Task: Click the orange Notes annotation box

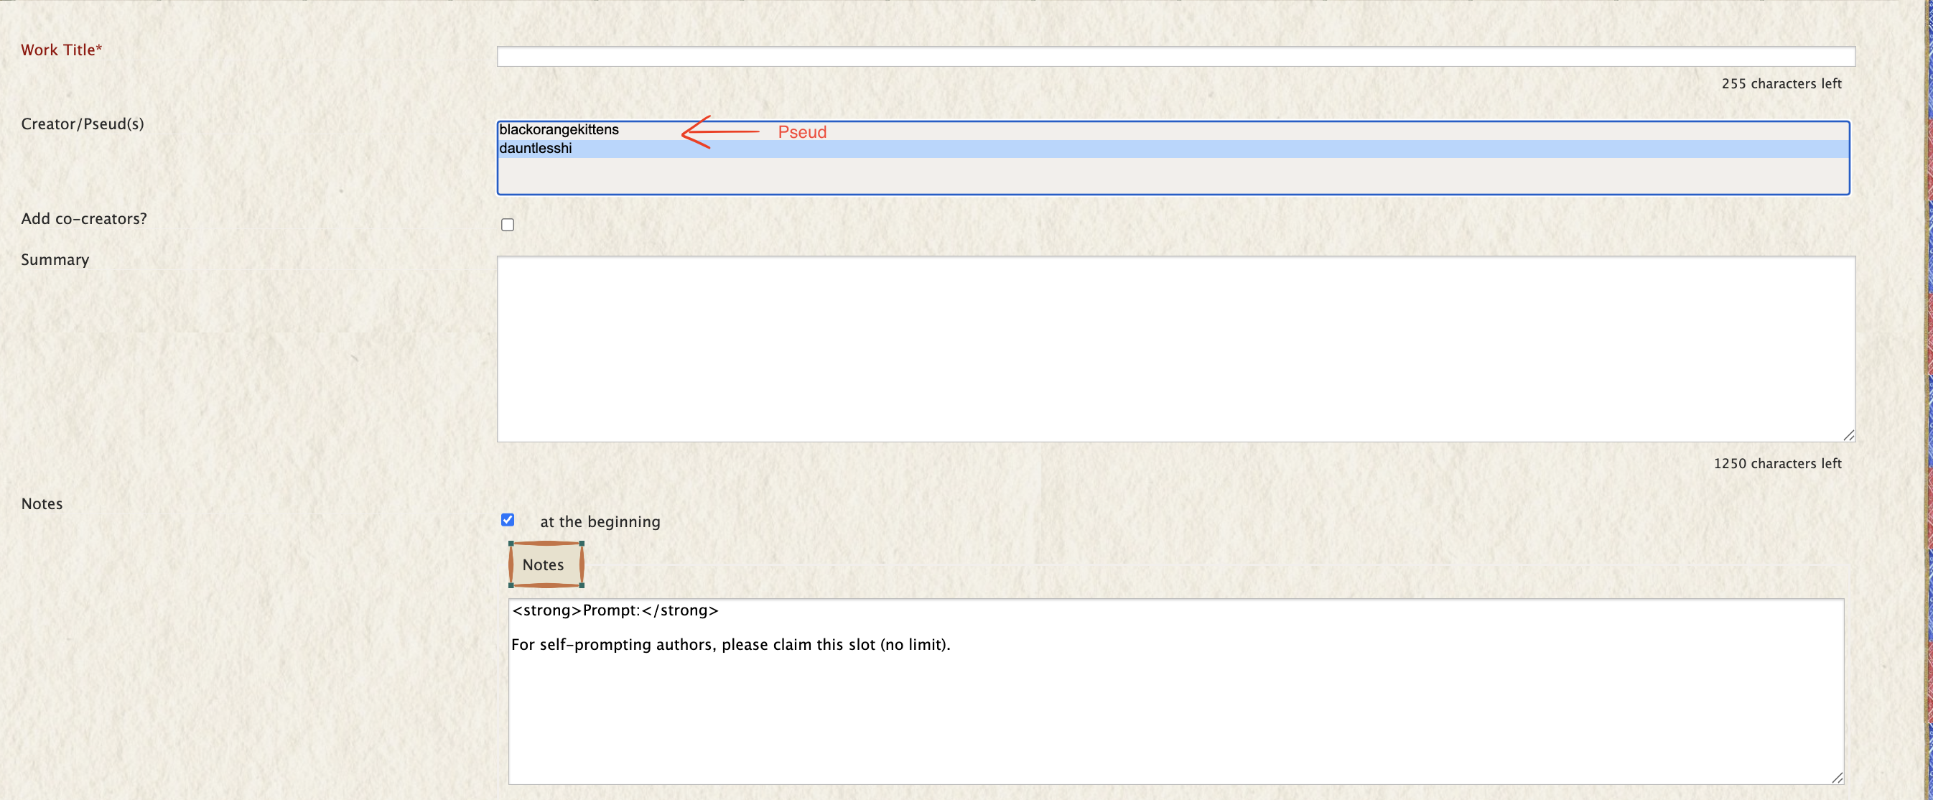Action: point(545,564)
